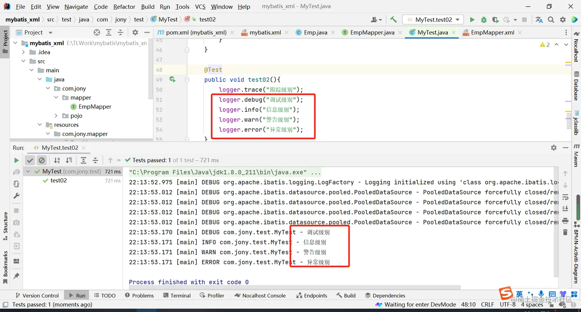581x312 pixels.
Task: Collapse all in Project panel toolbar
Action: [120, 33]
